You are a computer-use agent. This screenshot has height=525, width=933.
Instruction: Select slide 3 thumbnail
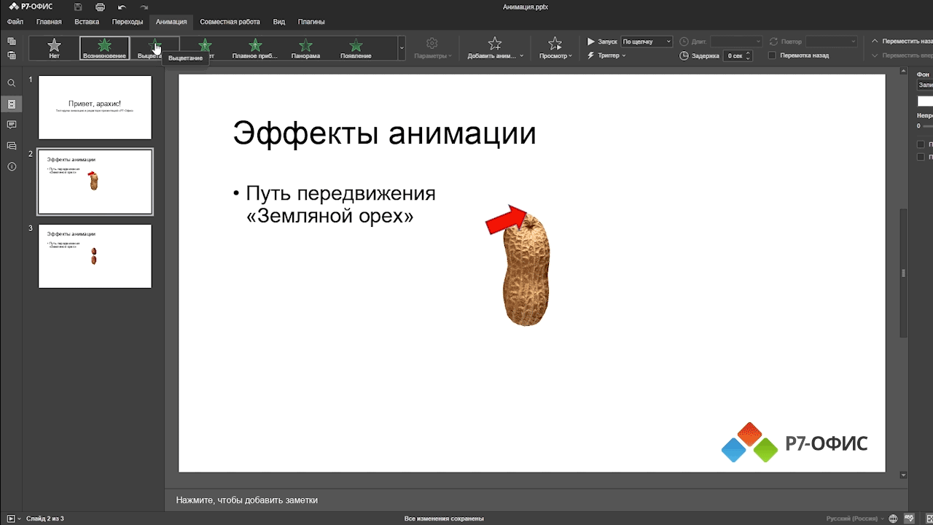point(95,256)
